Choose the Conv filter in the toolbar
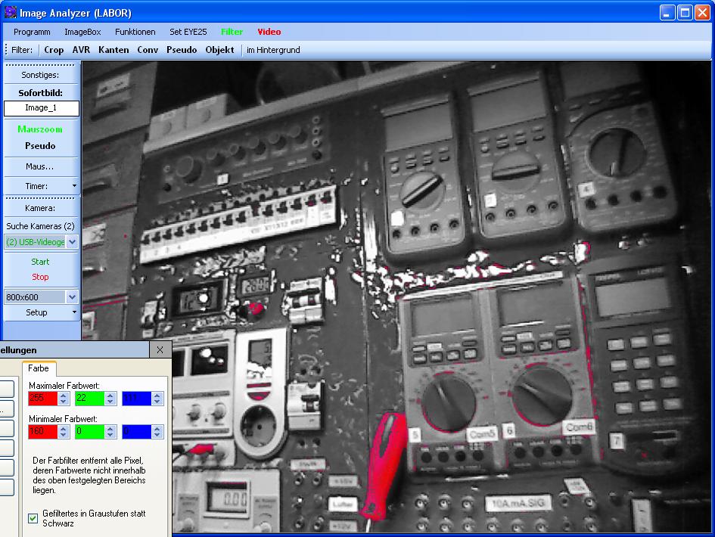Viewport: 715px width, 537px height. pos(148,50)
